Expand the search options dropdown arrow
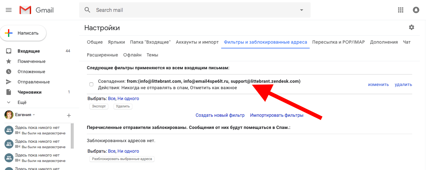 click(x=301, y=10)
